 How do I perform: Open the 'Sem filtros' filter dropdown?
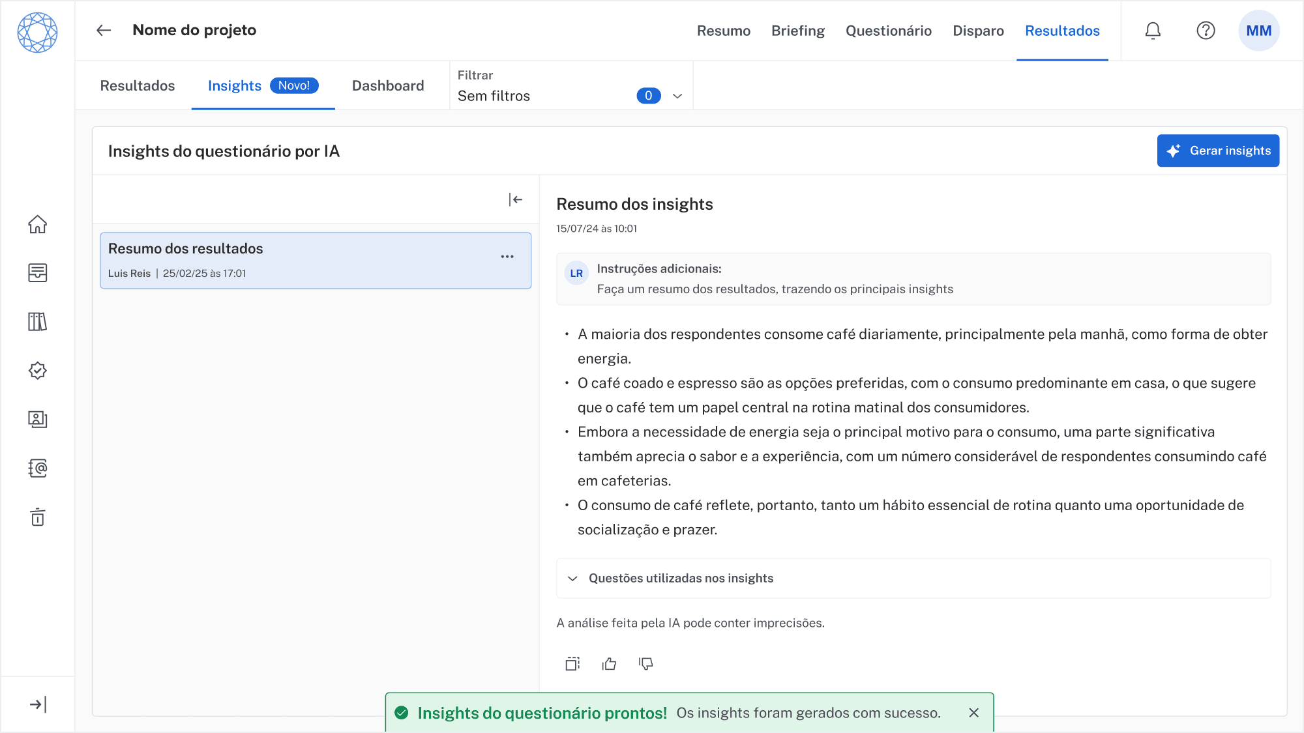(677, 95)
